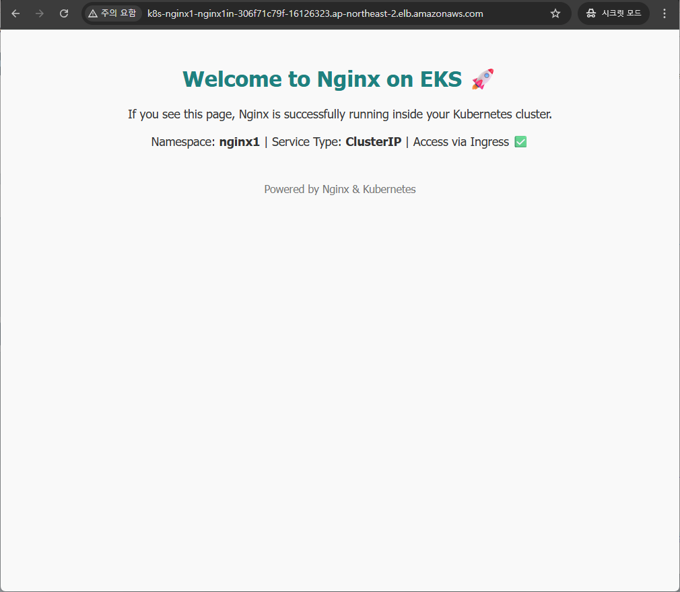Reload the current page

coord(64,13)
